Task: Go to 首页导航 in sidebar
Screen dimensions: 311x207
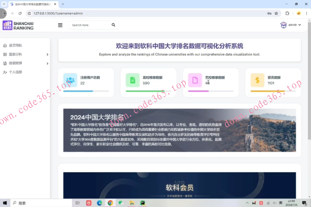Action: pyautogui.click(x=15, y=45)
